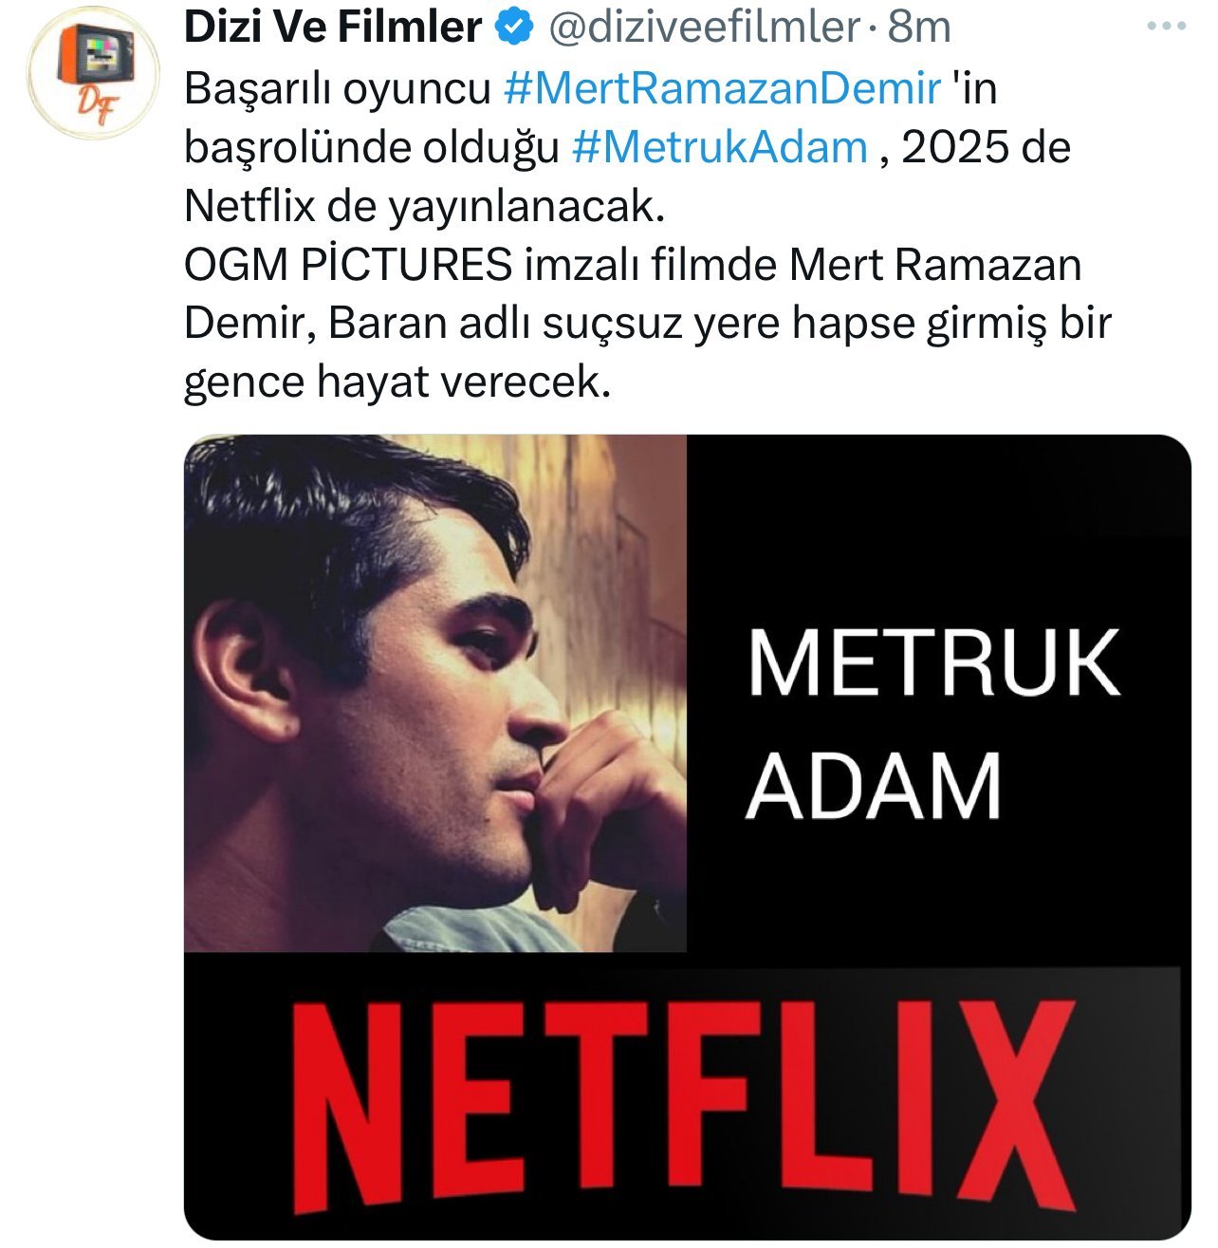Open the three-dot more options menu
This screenshot has height=1248, width=1218.
1166,27
